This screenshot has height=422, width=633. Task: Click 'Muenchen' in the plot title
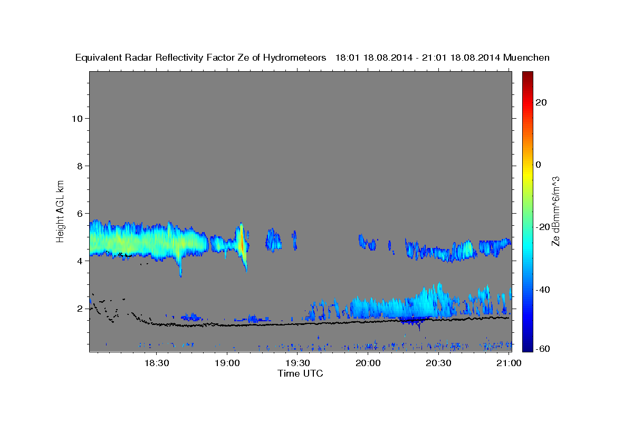click(x=526, y=58)
